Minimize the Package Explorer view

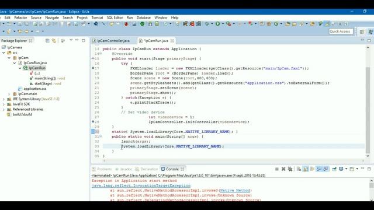(77, 40)
